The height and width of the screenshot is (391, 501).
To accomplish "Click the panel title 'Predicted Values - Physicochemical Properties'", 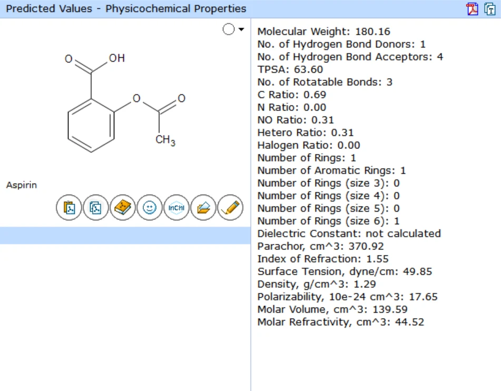I will 126,8.
